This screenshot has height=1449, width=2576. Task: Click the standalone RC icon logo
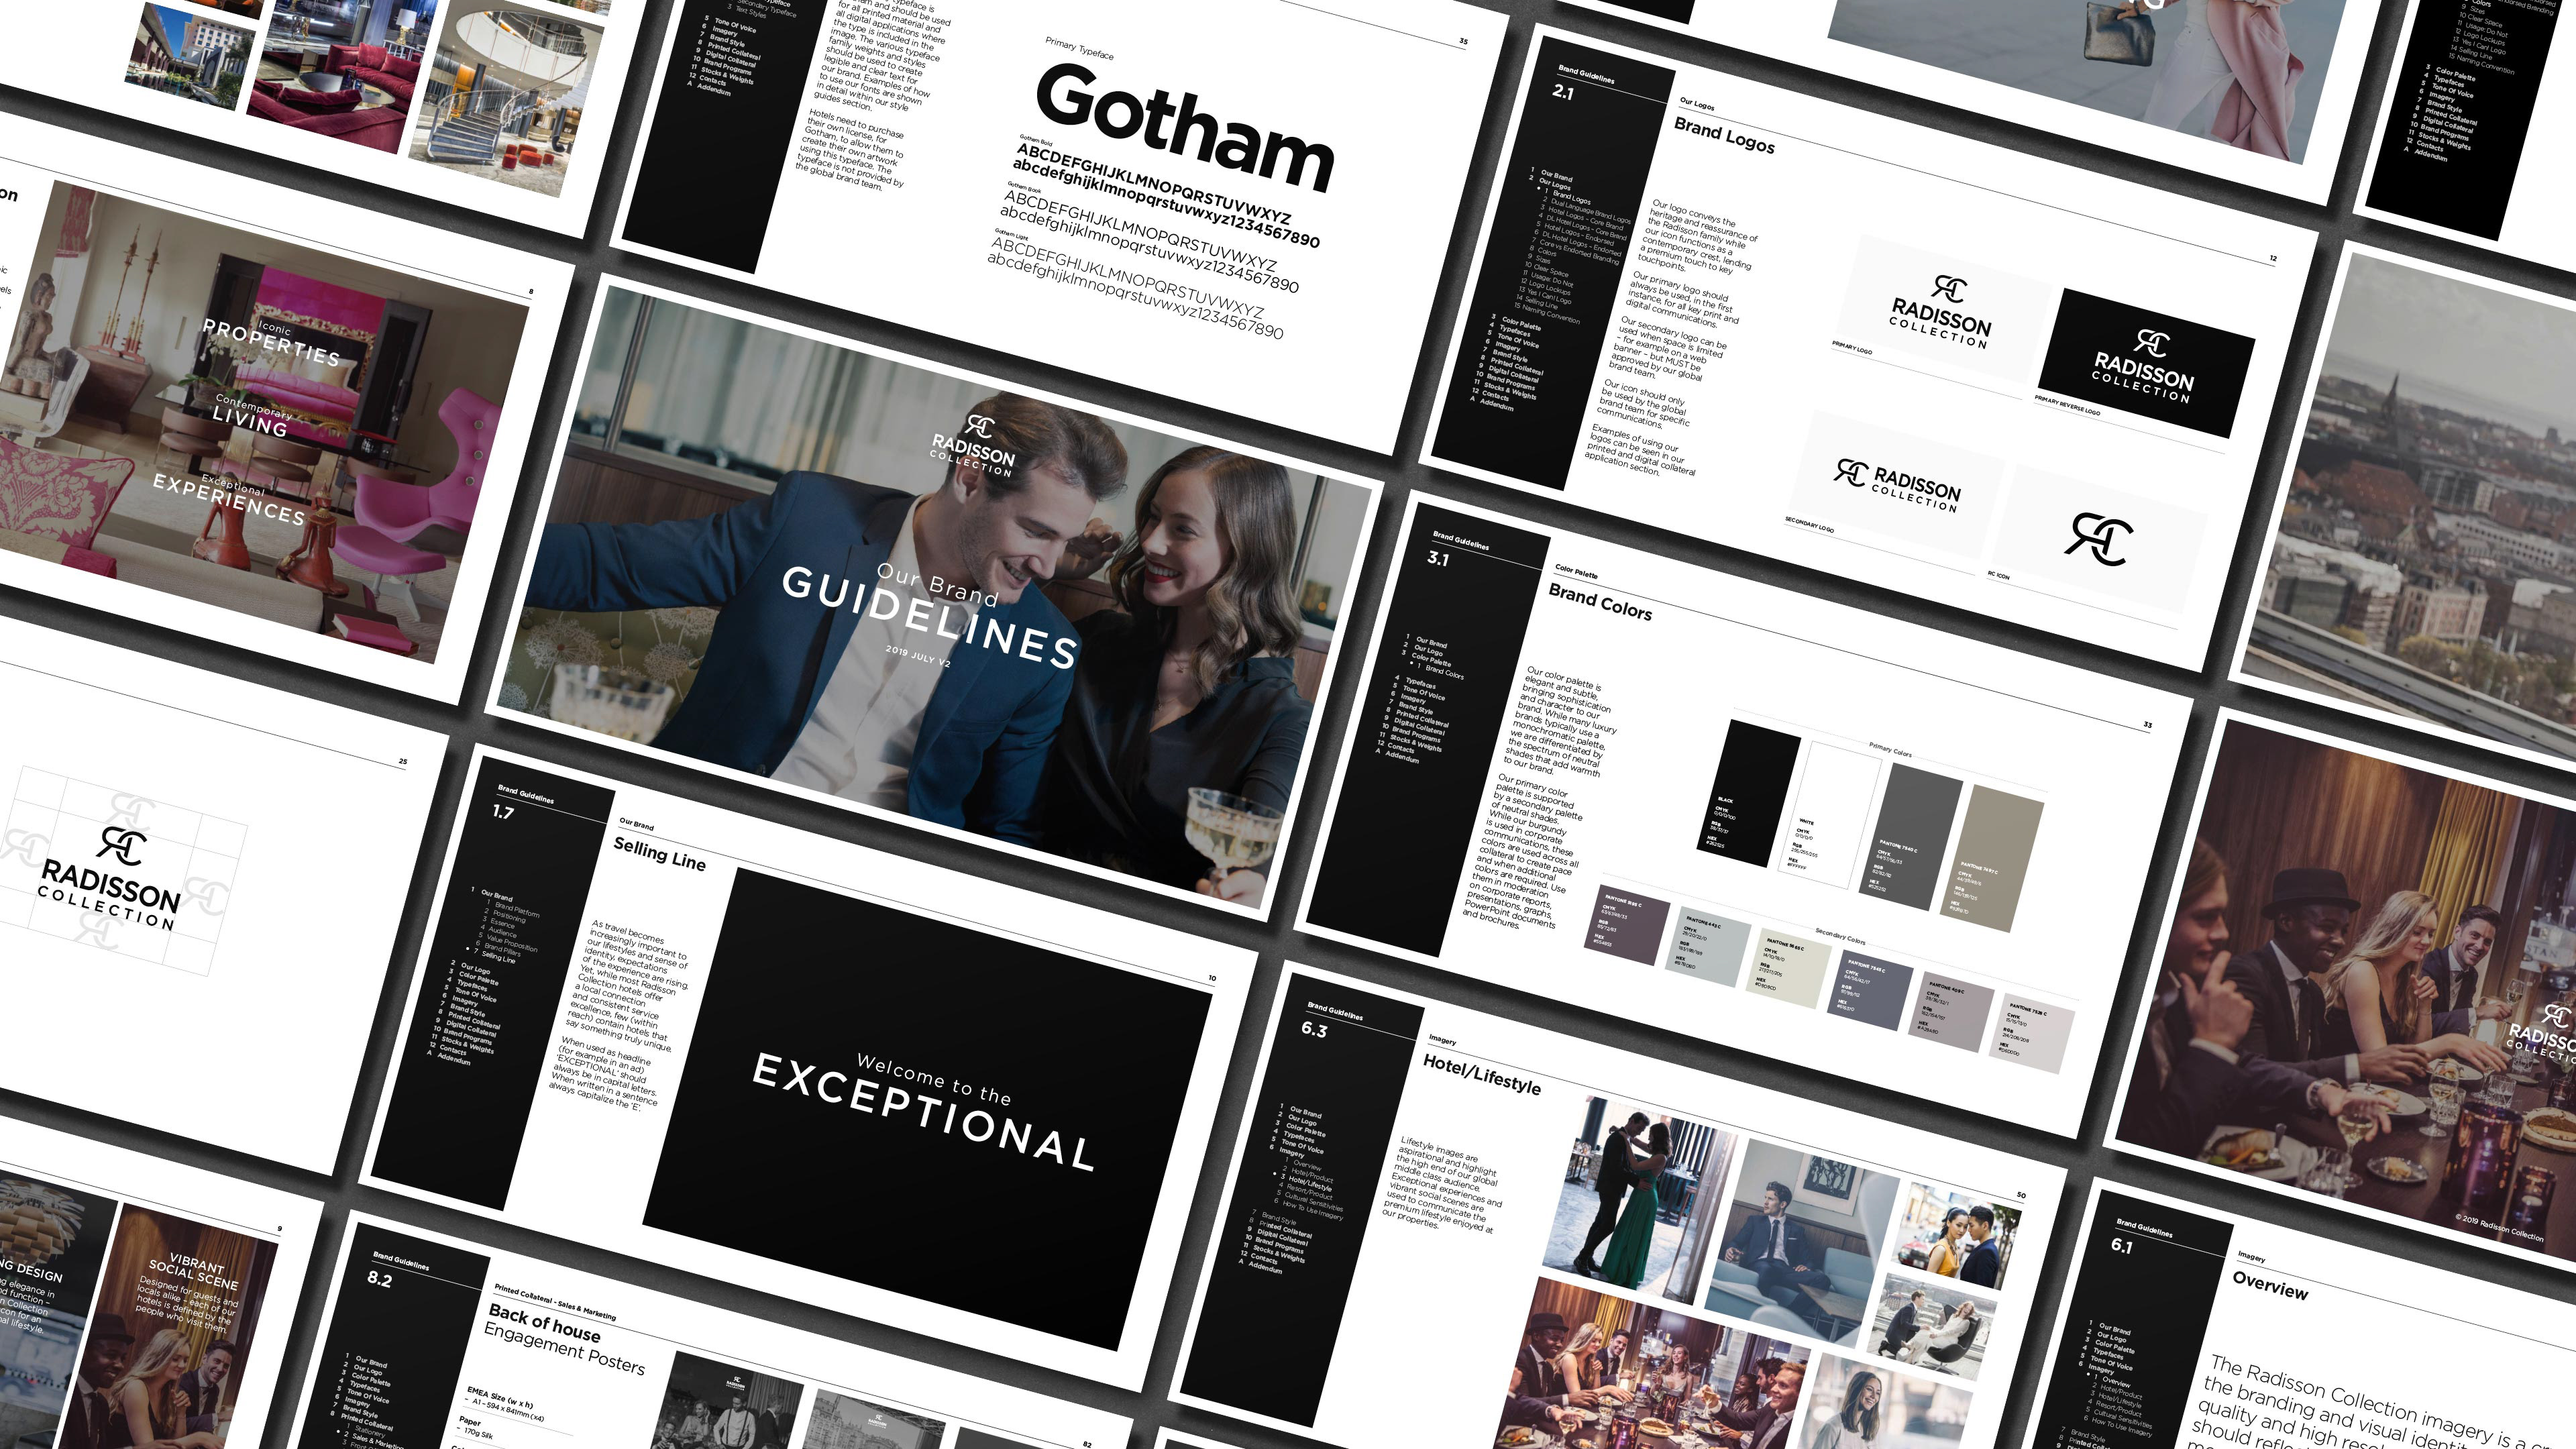(x=2099, y=540)
